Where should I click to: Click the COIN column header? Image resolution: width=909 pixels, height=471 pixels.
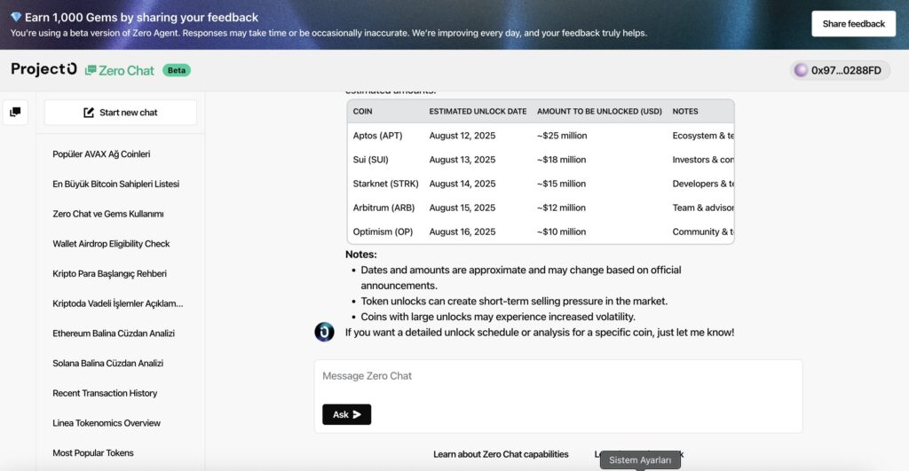(x=363, y=111)
